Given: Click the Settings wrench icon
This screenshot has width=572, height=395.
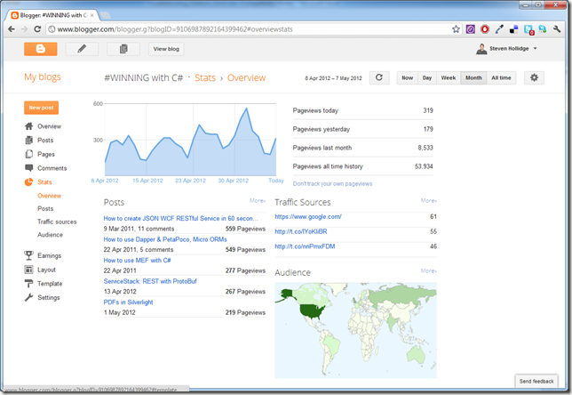Looking at the screenshot, I should 28,297.
